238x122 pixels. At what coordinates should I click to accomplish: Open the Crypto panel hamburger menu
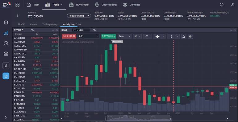click(x=53, y=30)
